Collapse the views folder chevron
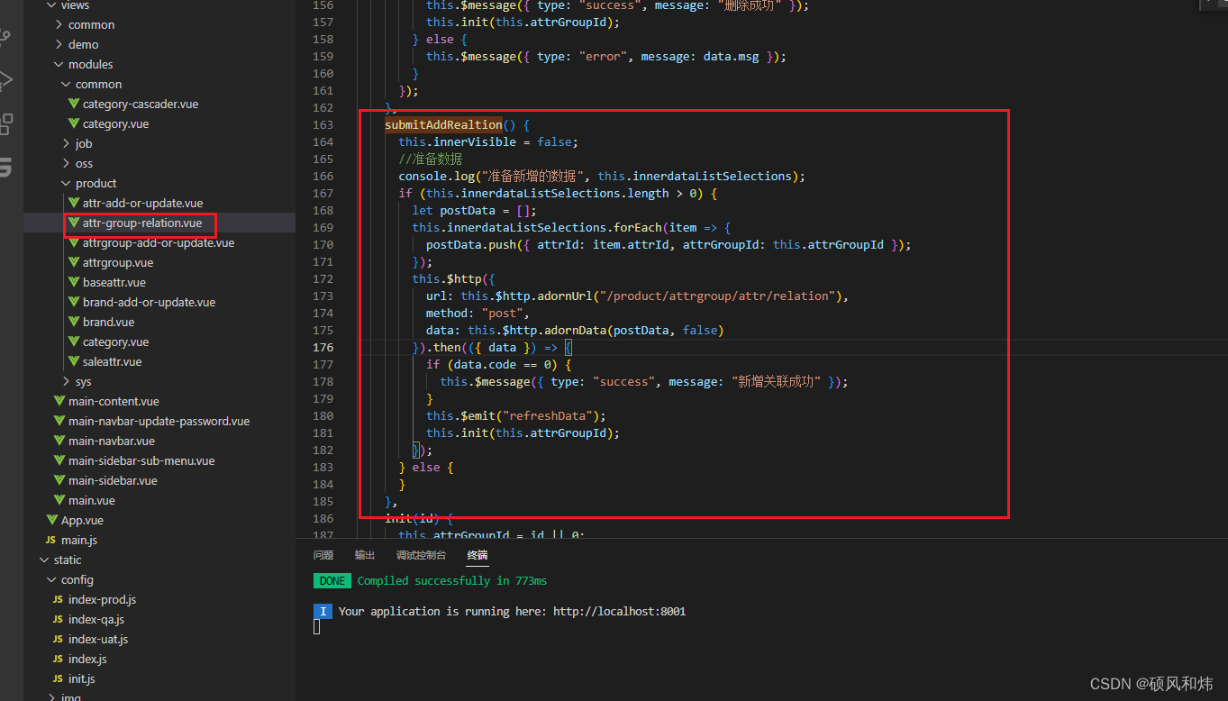The image size is (1228, 701). coord(51,5)
